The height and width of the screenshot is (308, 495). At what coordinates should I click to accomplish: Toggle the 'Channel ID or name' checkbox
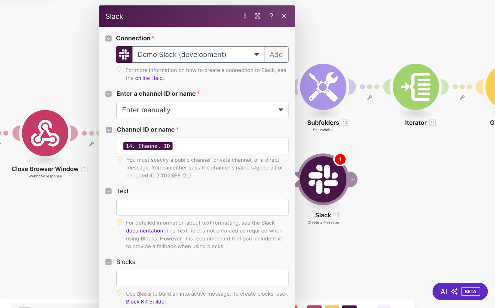109,130
